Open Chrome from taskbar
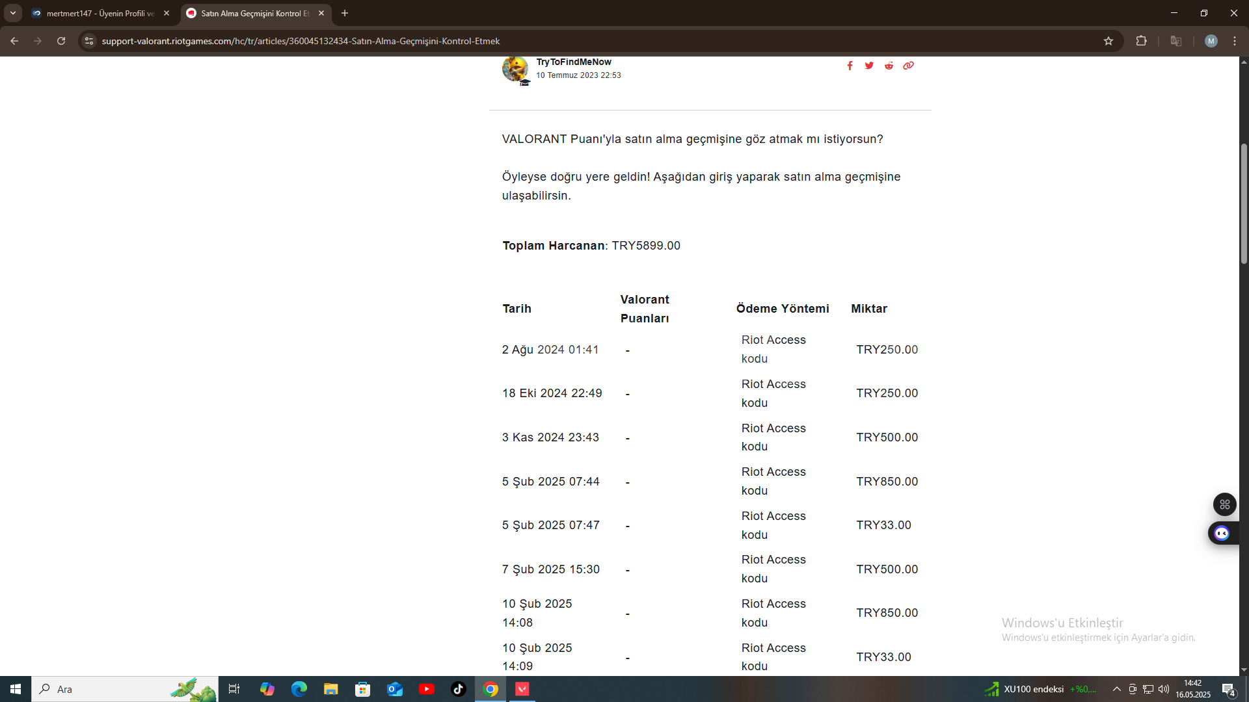The image size is (1249, 702). [x=490, y=689]
